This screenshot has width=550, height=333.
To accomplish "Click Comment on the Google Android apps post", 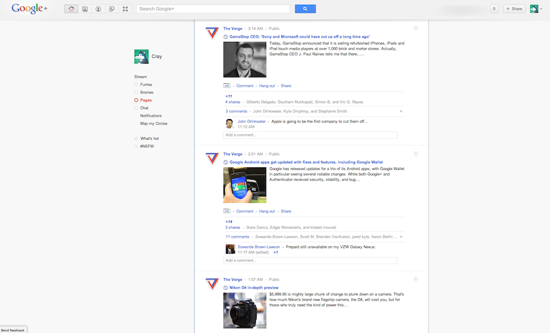I will point(244,211).
